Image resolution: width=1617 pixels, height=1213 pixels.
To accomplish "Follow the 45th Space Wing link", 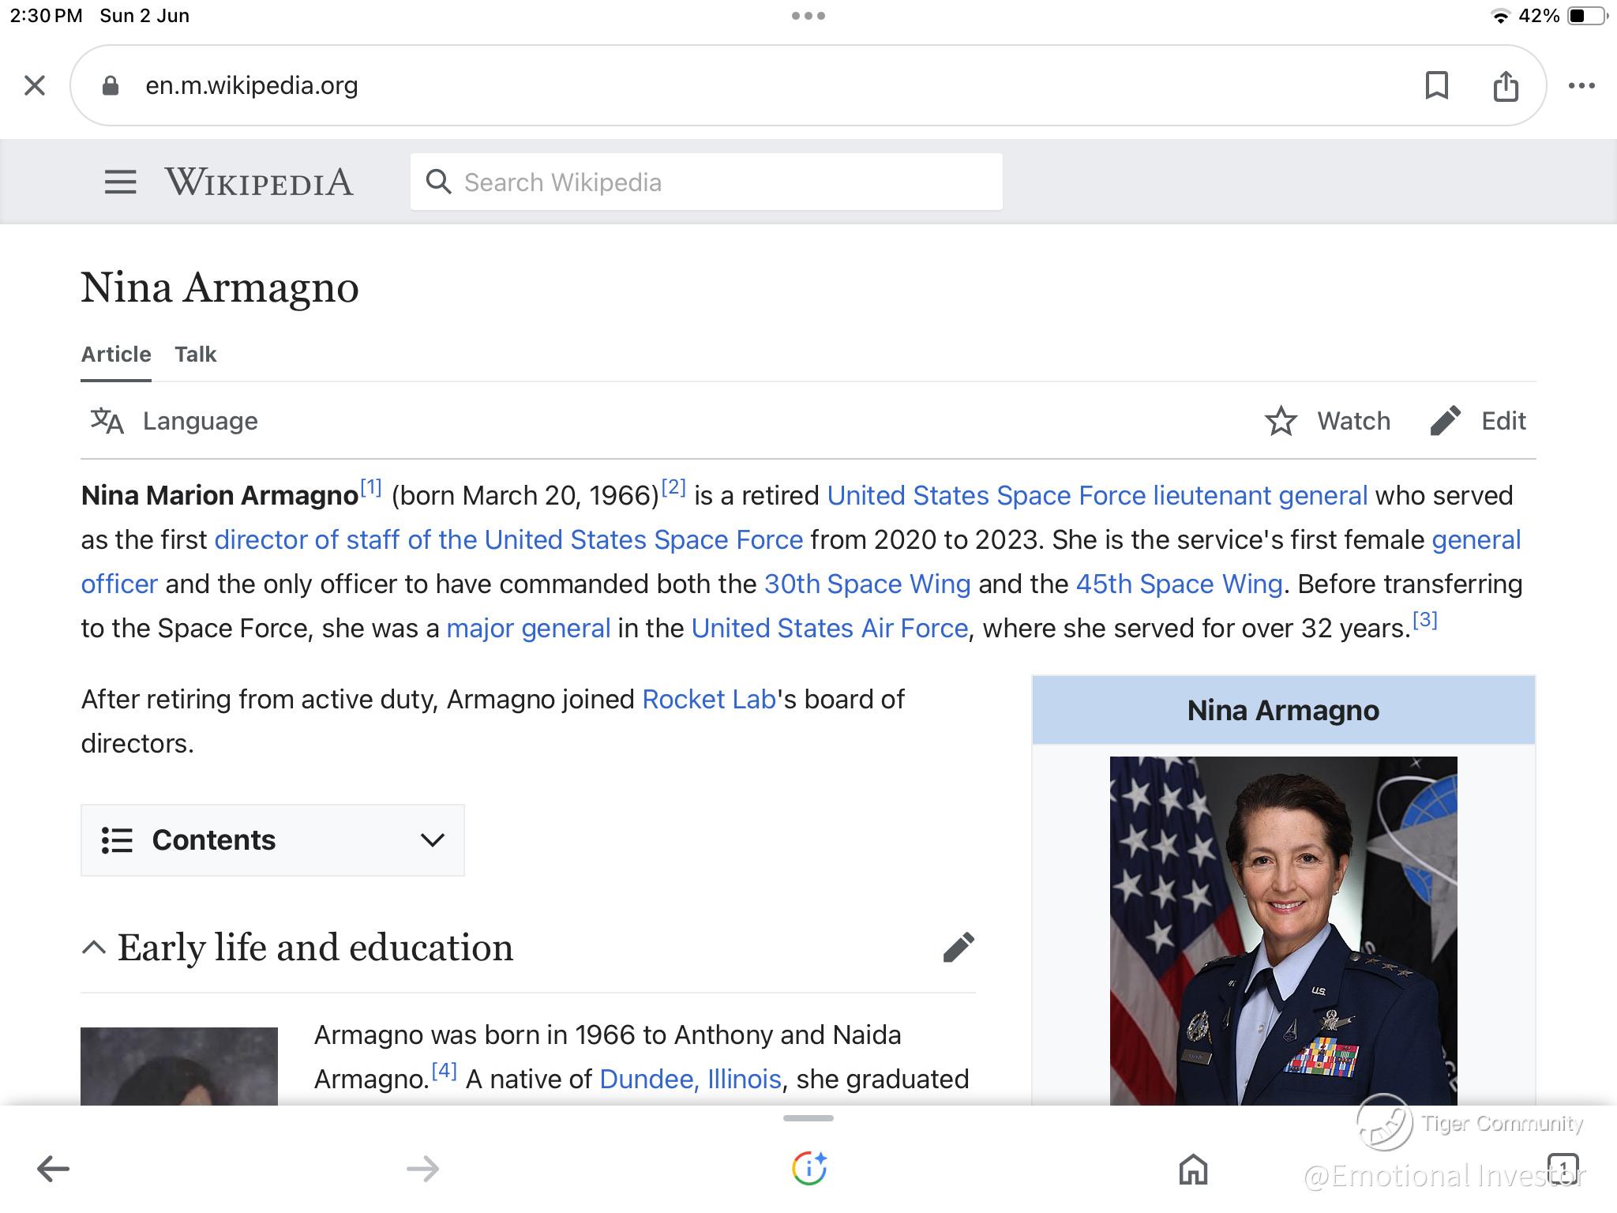I will [x=1178, y=584].
